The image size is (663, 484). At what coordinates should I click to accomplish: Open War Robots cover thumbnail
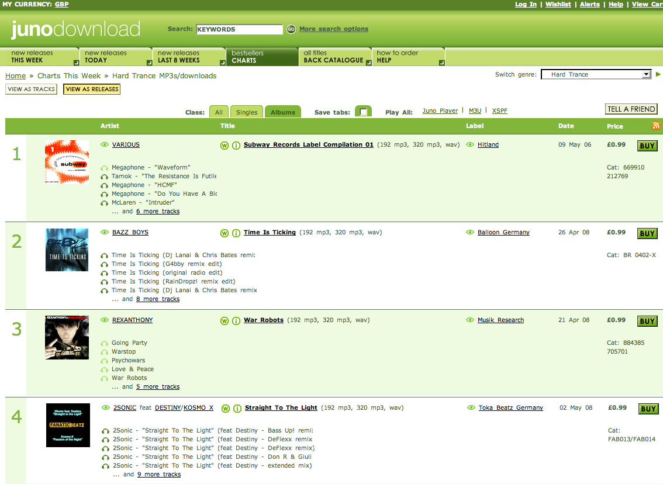(x=67, y=337)
